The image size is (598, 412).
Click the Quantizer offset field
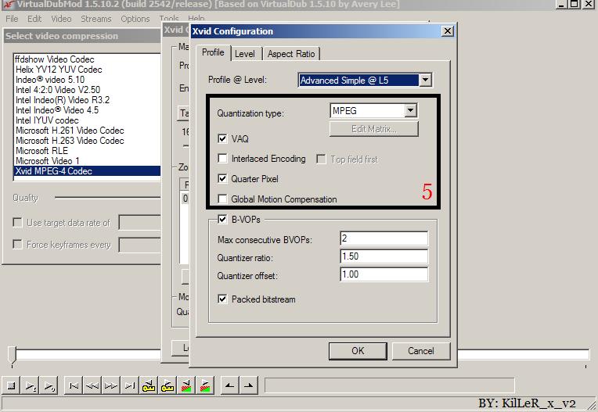coord(384,274)
